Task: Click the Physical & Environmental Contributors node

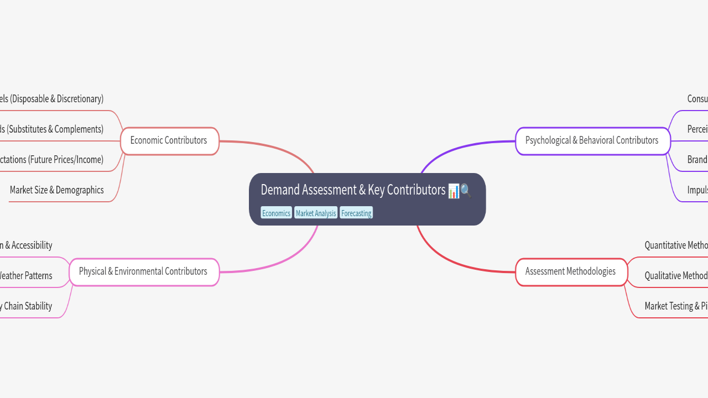Action: tap(143, 271)
